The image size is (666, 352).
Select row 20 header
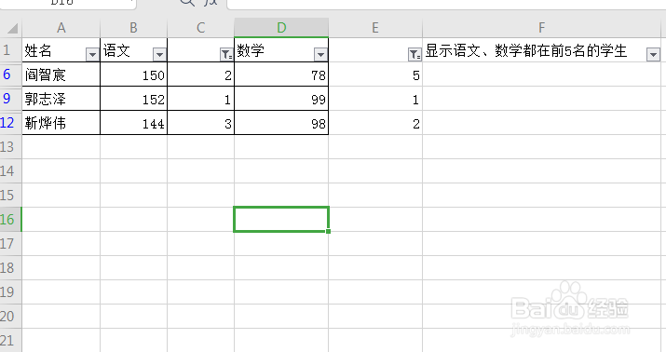coord(10,317)
